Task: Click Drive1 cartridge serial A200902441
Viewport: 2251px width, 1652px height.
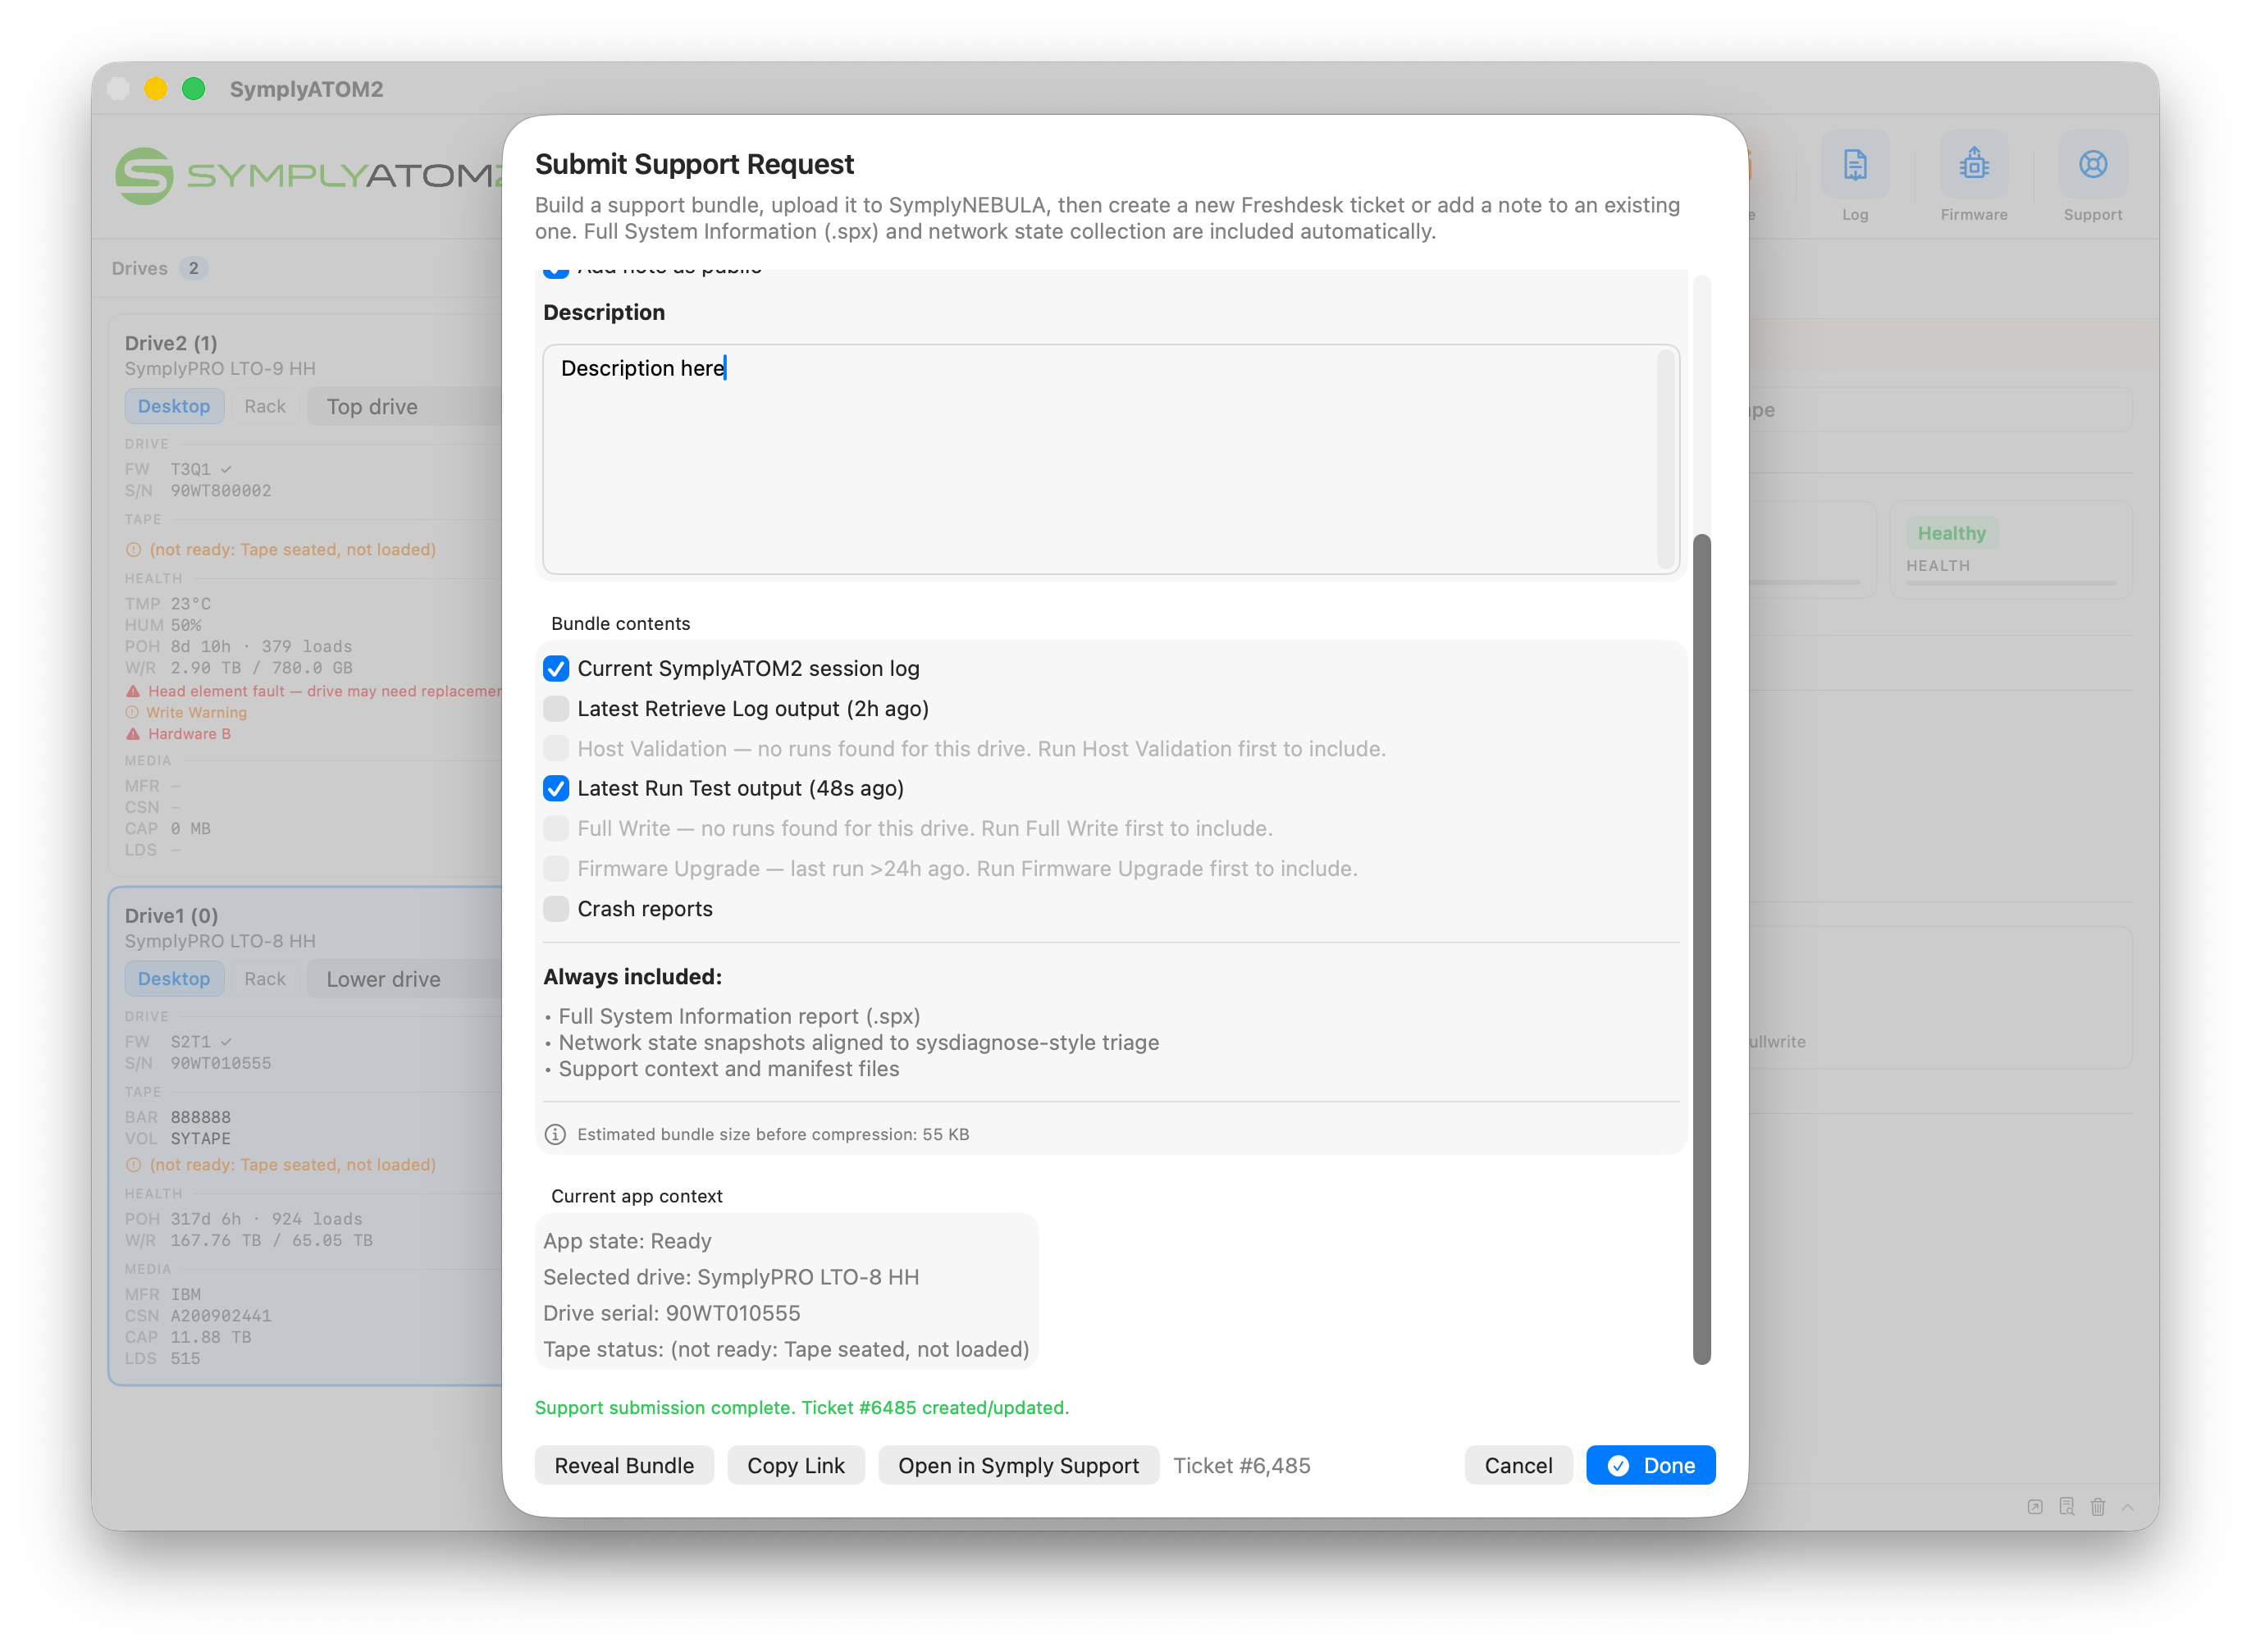Action: point(221,1316)
